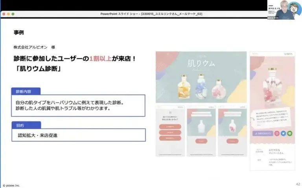Click the pink 1割以上 highlighted text
Image resolution: width=302 pixels, height=188 pixels.
pyautogui.click(x=101, y=58)
